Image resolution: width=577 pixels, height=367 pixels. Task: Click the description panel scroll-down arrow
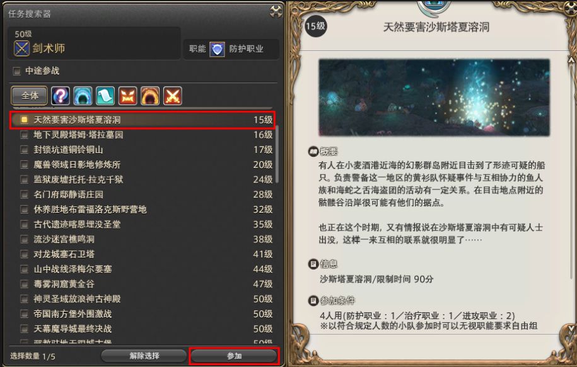pos(571,329)
